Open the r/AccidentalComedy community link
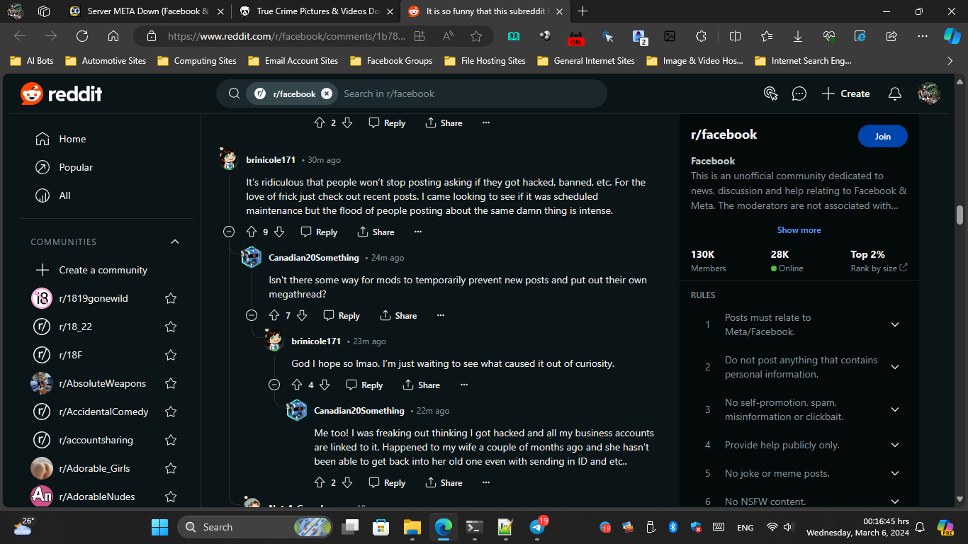Viewport: 968px width, 544px height. point(104,412)
